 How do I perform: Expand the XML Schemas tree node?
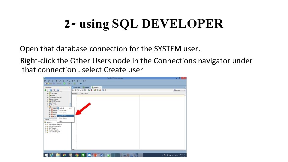click(x=47, y=99)
